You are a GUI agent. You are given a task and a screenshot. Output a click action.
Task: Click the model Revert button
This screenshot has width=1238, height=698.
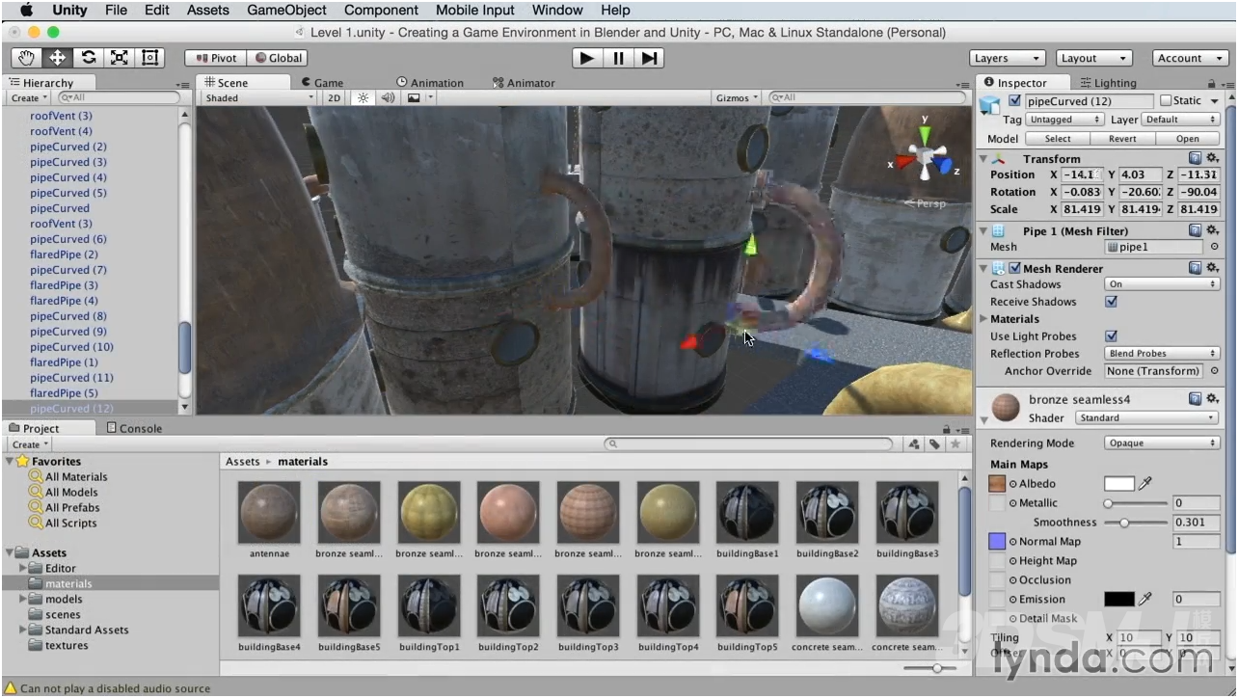(x=1122, y=139)
